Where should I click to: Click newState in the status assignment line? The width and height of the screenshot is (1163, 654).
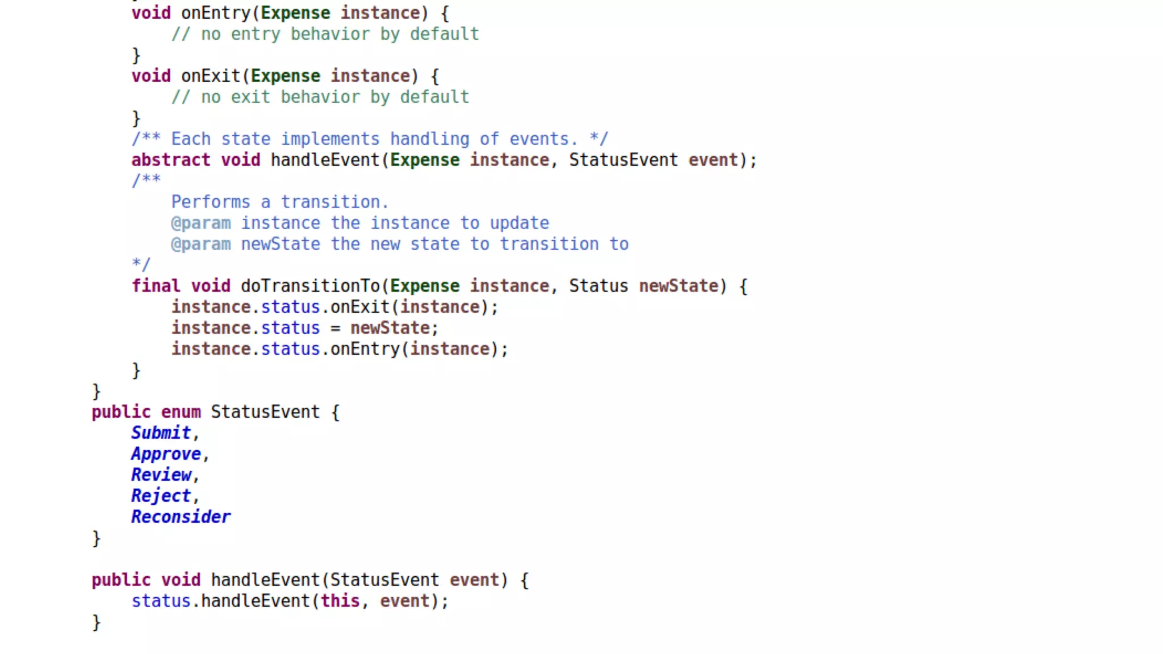[x=390, y=328]
